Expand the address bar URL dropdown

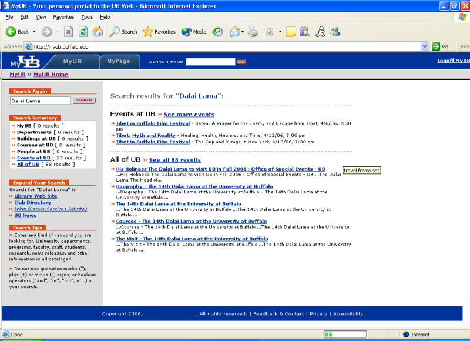tap(425, 46)
